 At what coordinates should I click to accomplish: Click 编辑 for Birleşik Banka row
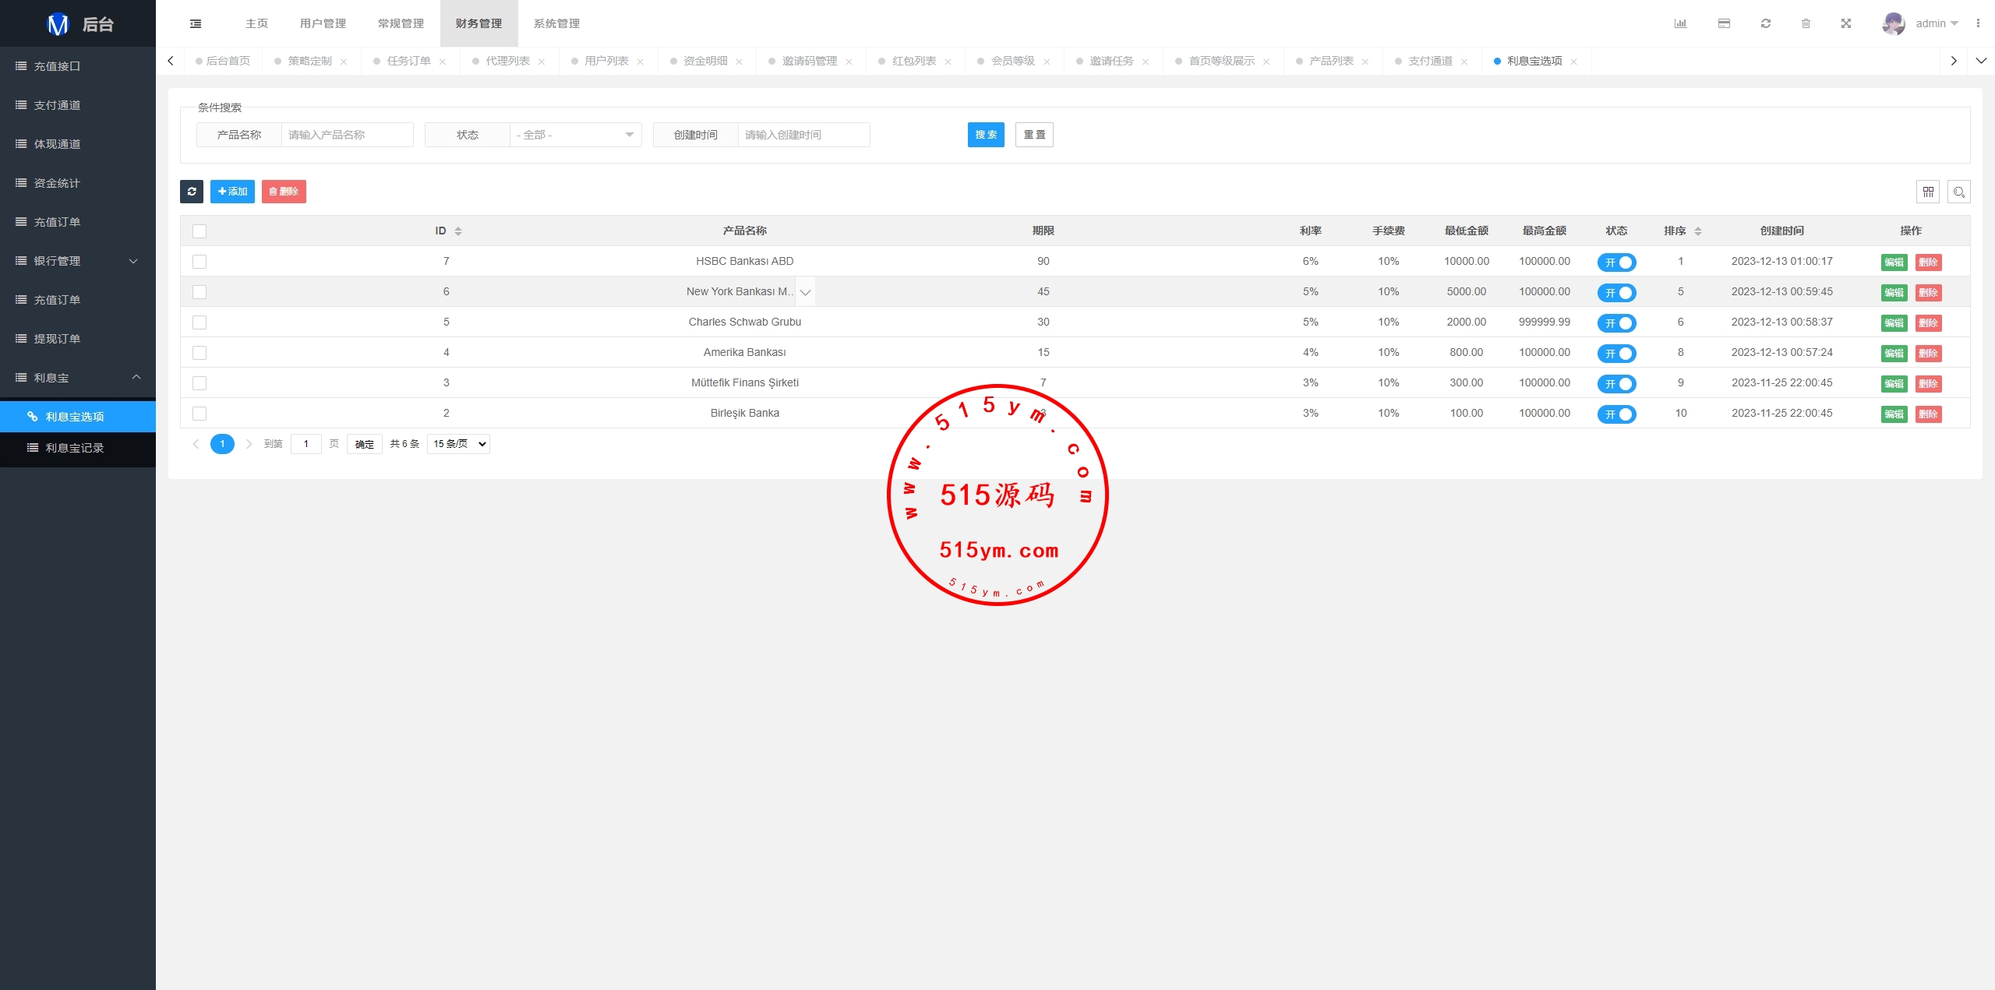click(1894, 414)
